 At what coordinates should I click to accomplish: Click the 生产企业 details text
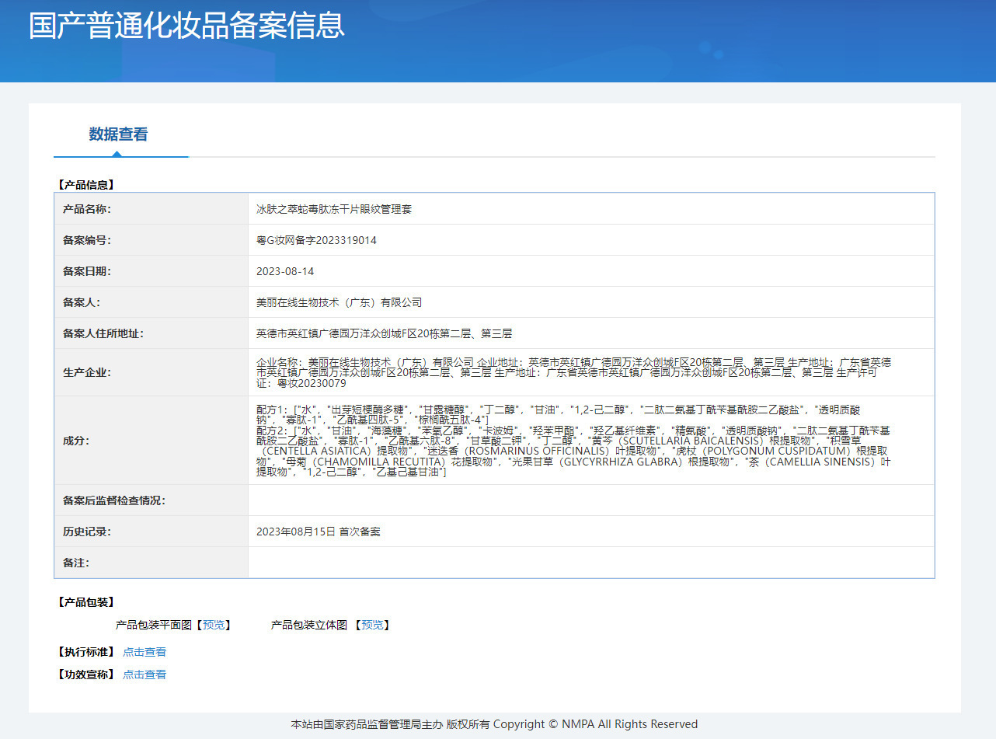[574, 372]
